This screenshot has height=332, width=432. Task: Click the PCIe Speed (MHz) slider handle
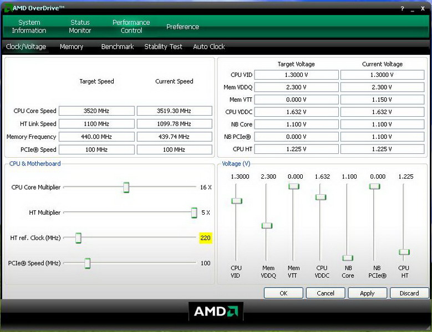click(x=87, y=263)
